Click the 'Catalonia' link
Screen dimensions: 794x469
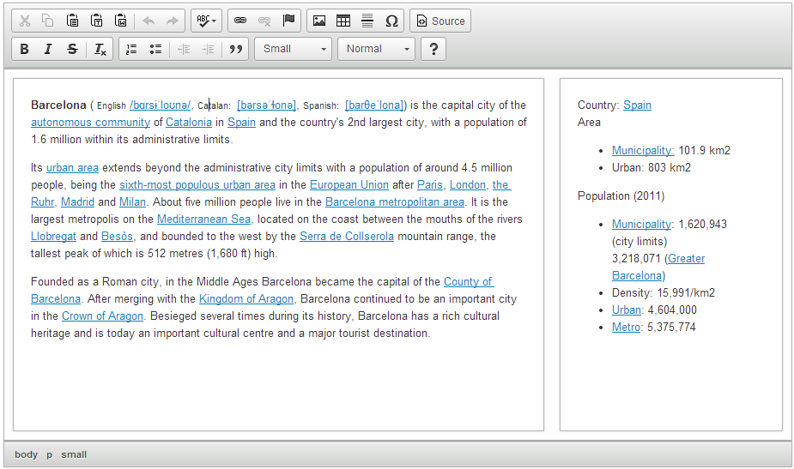point(189,123)
